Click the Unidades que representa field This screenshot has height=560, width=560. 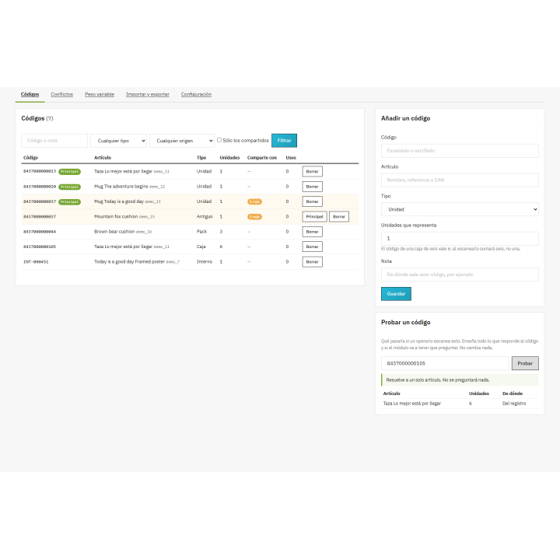[460, 239]
